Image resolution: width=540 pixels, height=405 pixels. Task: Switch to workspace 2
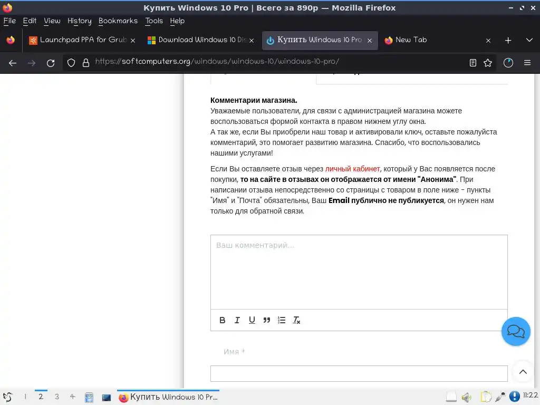41,397
